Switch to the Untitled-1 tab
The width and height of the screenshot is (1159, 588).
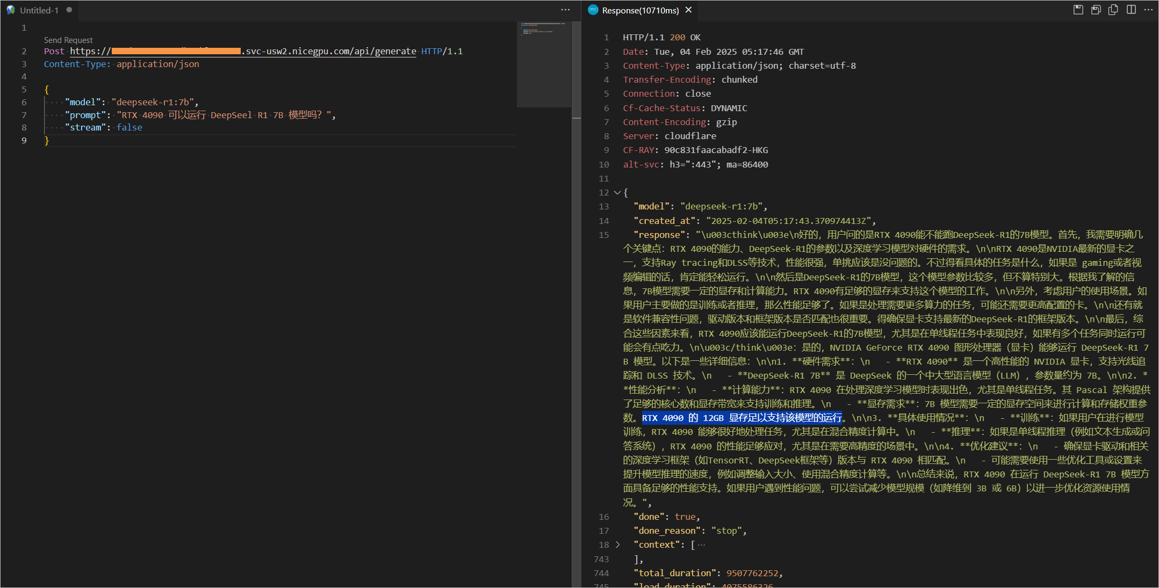coord(39,10)
